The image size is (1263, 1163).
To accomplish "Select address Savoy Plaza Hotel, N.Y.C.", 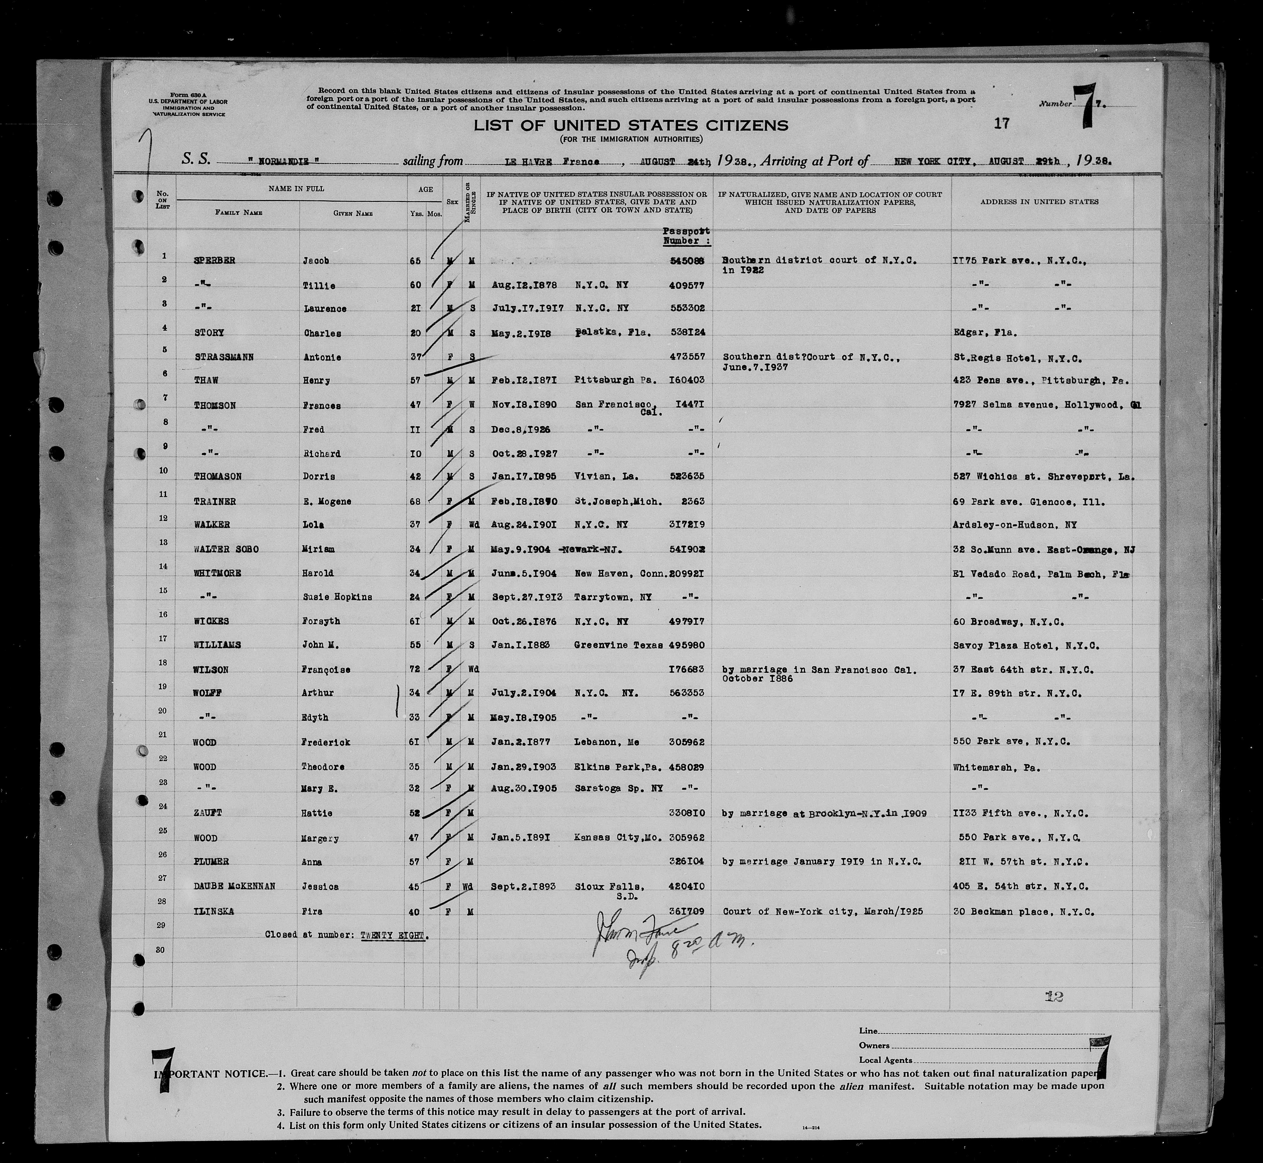I will click(1026, 646).
